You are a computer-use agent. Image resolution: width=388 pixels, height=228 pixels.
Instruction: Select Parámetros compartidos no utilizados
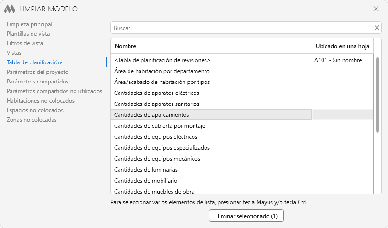[x=54, y=91]
